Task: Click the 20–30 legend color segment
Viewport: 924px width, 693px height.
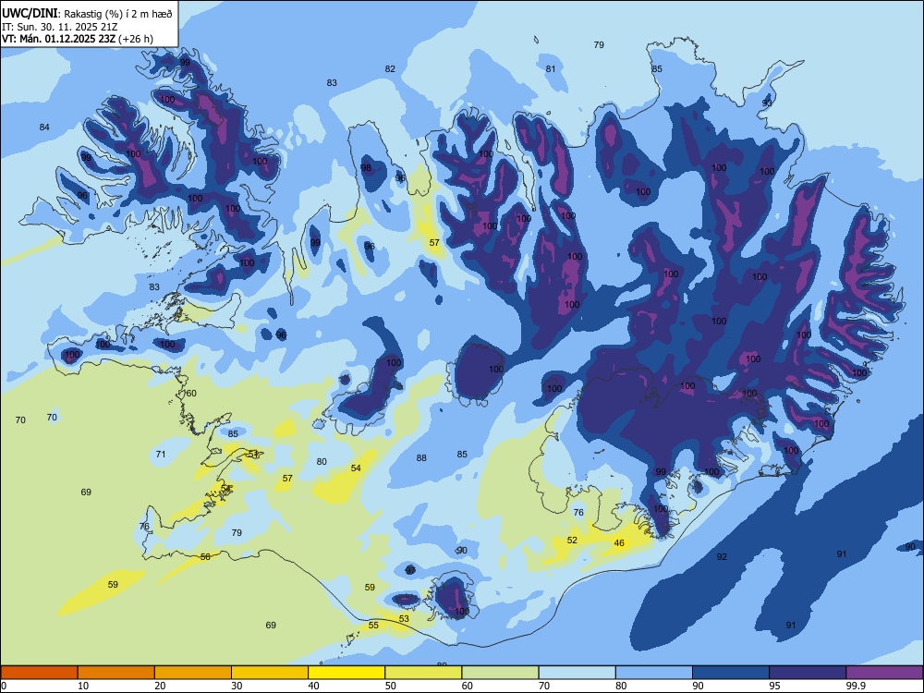Action: point(193,673)
